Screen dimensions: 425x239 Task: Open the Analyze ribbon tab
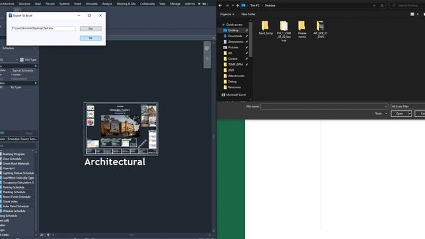[107, 4]
